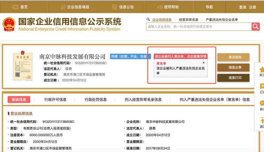The height and width of the screenshot is (152, 264).
Task: Click the 国家企业信用信息公示系统 site title
Action: (70, 21)
